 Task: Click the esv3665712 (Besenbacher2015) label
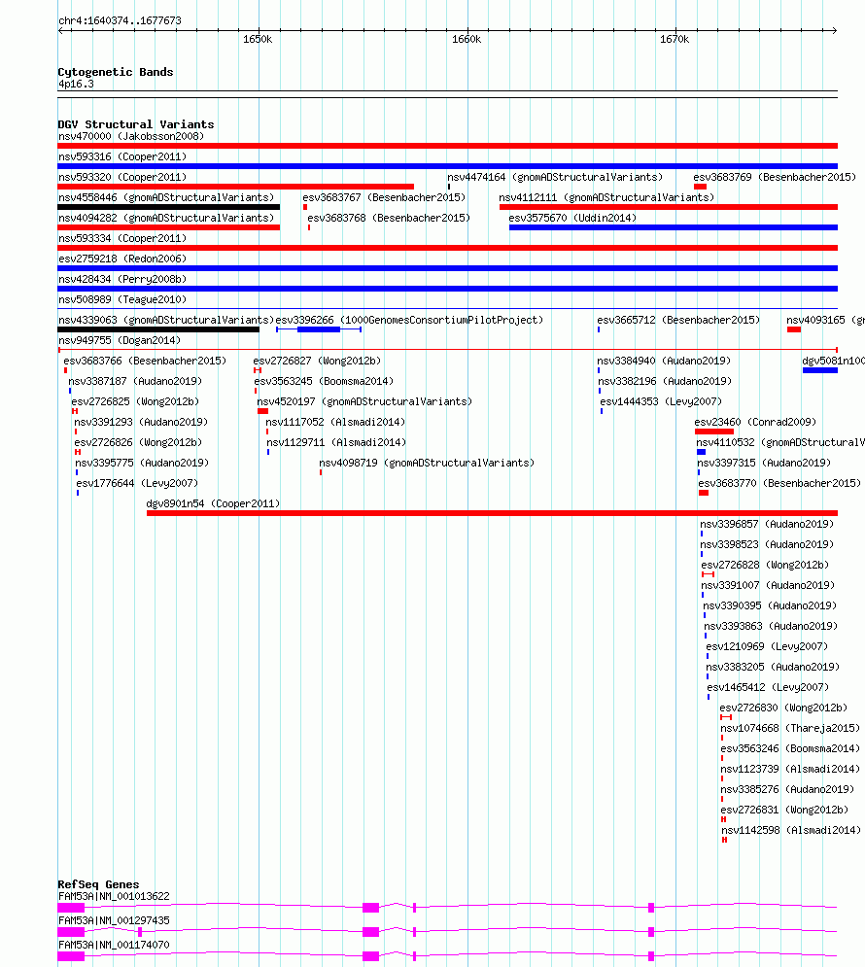click(x=678, y=320)
